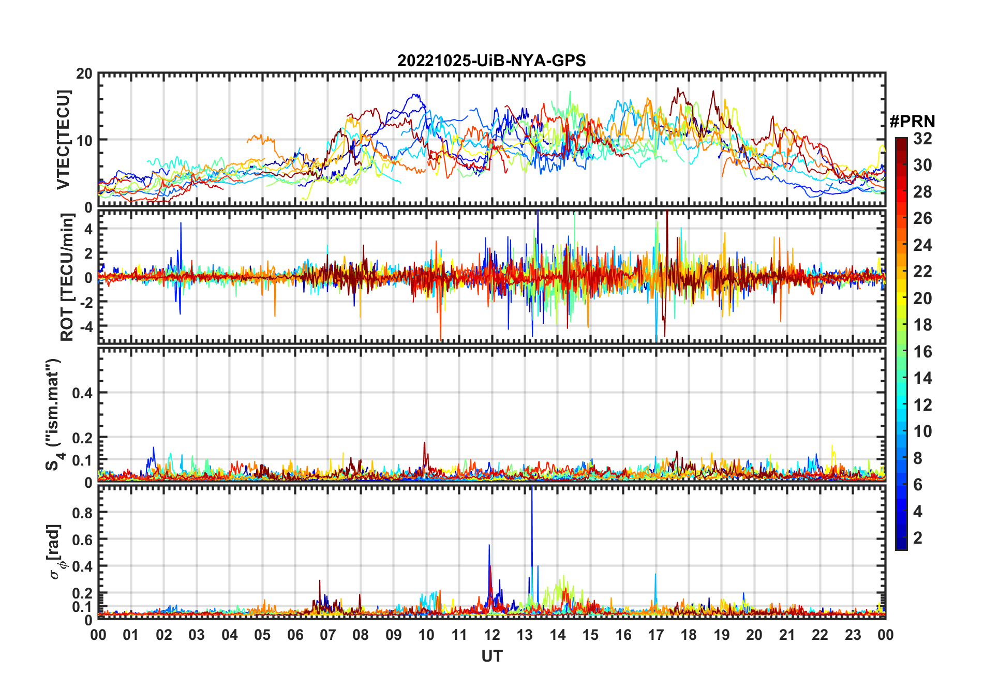Click x-axis hour label 08
This screenshot has height=688, width=984.
point(361,635)
